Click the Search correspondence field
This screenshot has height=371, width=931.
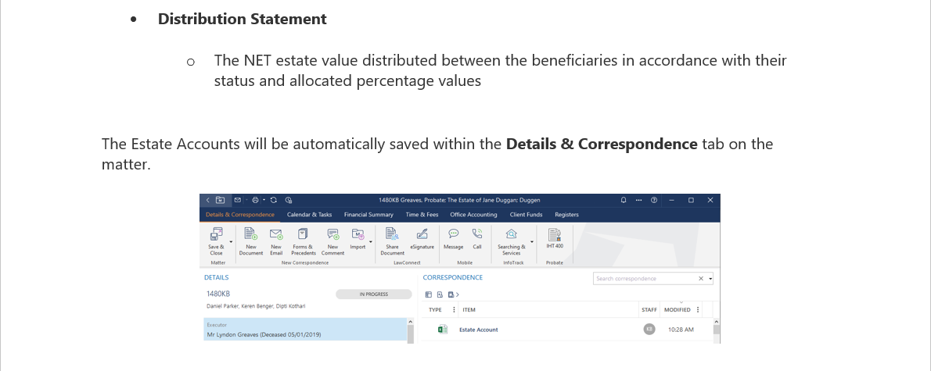coord(643,279)
